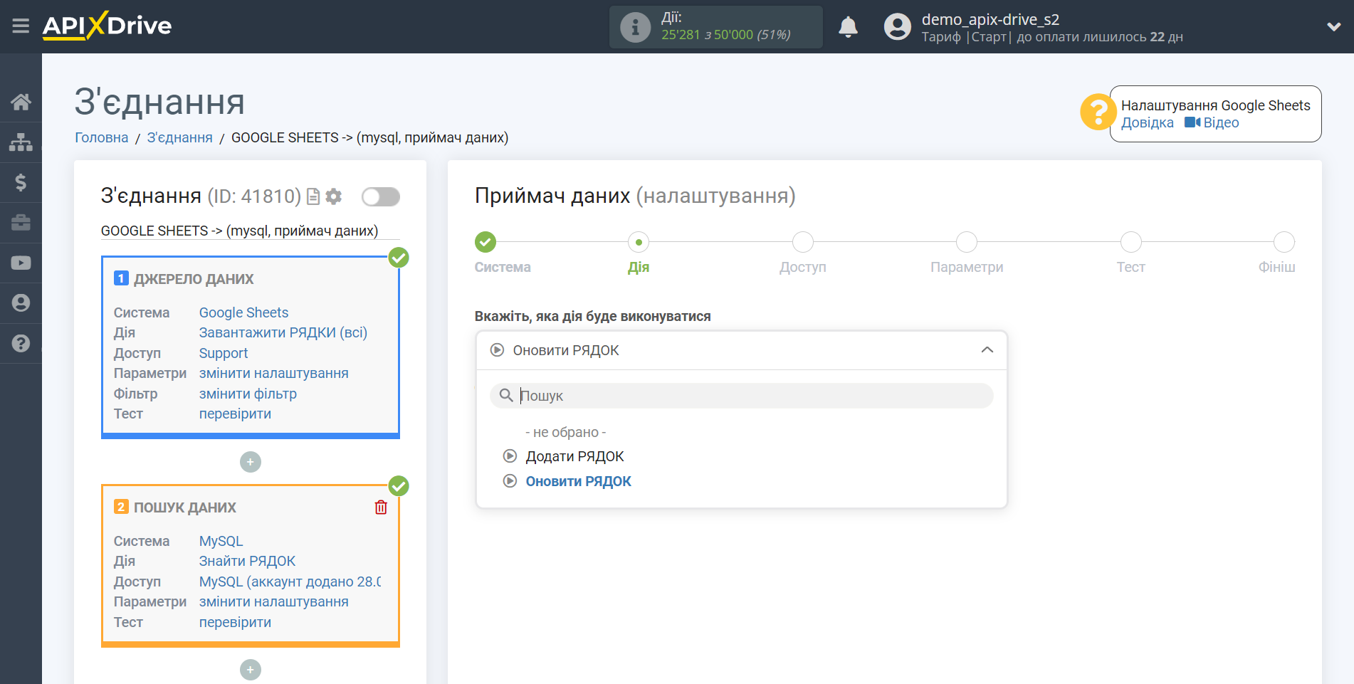Open the briefcase sidebar icon
The width and height of the screenshot is (1354, 684).
[21, 223]
